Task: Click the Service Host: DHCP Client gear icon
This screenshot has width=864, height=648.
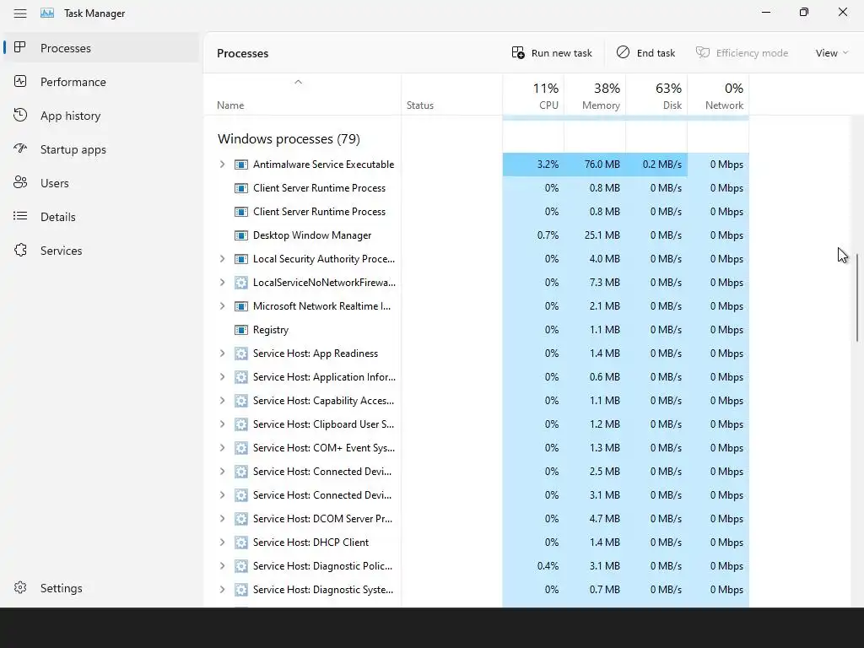Action: 240,543
